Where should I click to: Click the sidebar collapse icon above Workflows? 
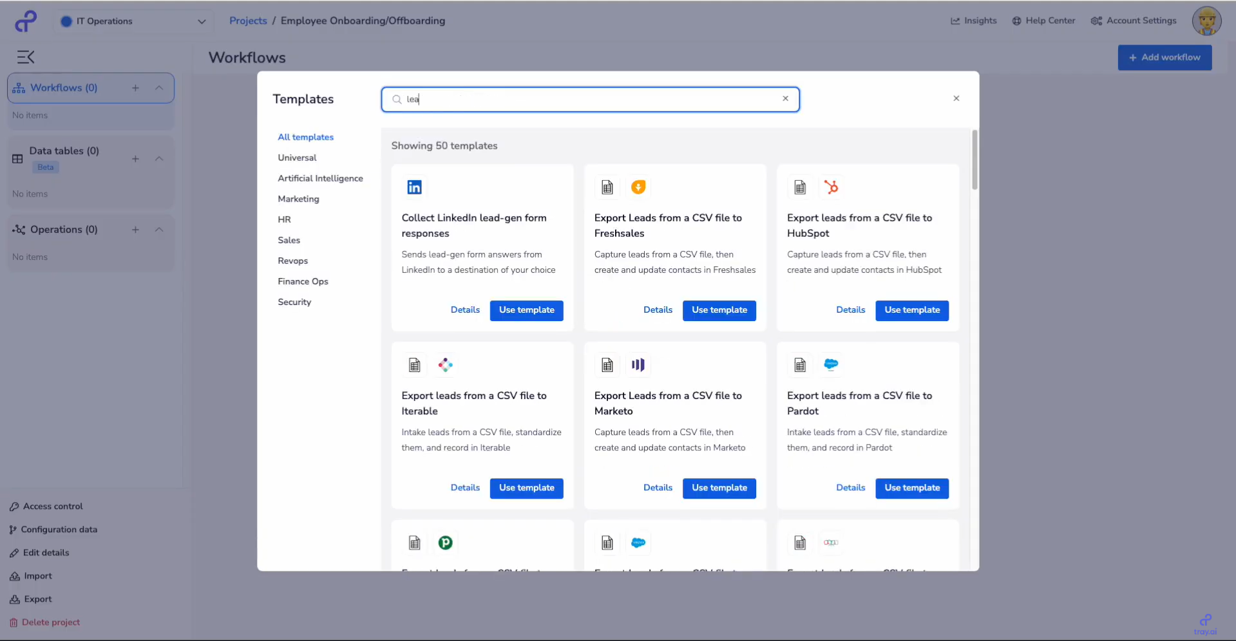(26, 57)
